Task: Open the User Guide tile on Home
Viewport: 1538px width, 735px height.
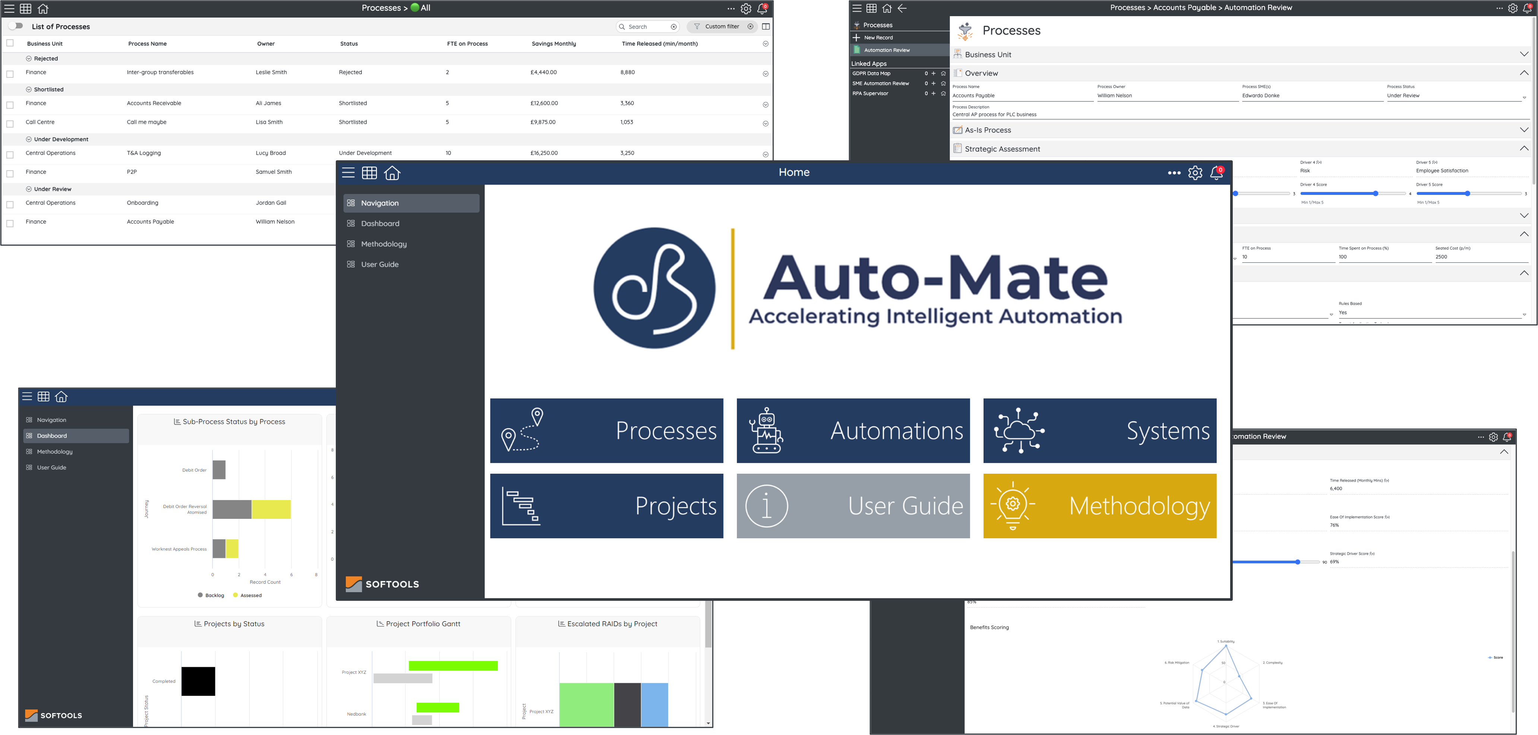Action: (x=853, y=506)
